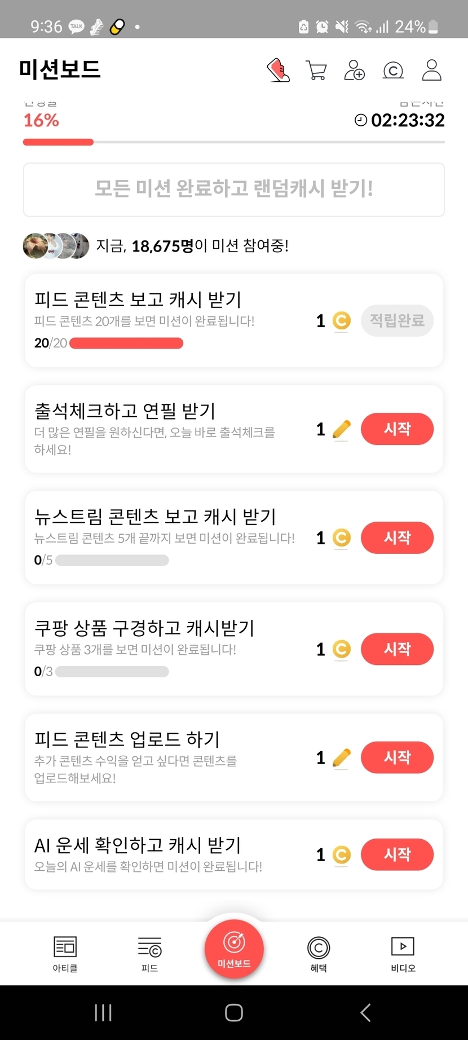Tap the 모든 미션 완료하고 랜덤캐시 받기 banner
Viewport: 468px width, 1040px height.
click(x=234, y=190)
